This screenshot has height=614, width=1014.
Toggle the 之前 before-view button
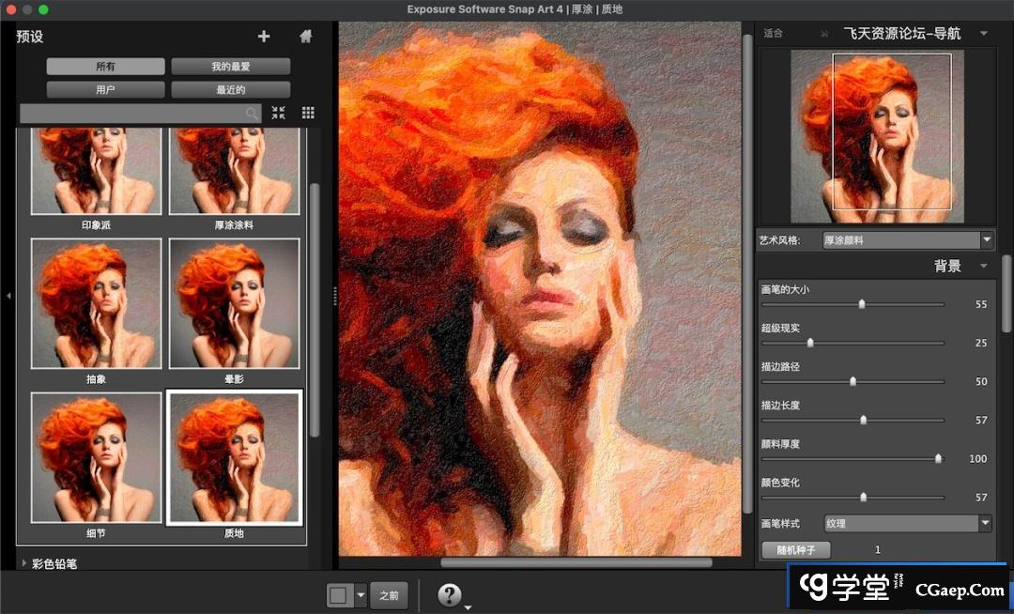[x=389, y=595]
